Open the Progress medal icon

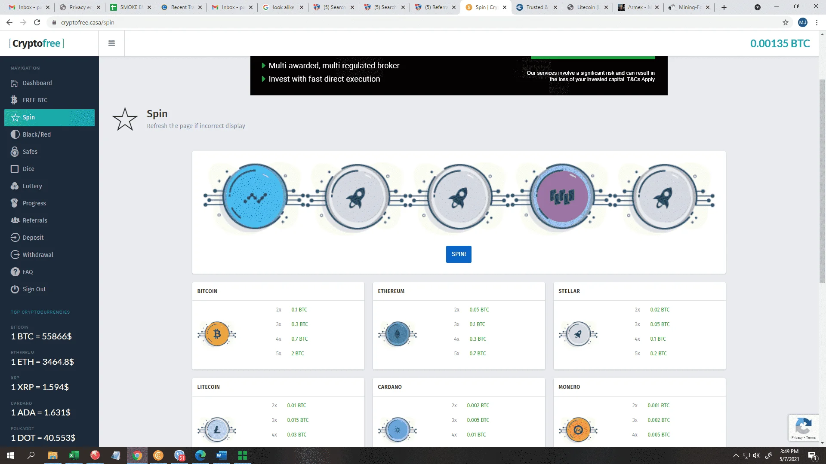pos(15,203)
